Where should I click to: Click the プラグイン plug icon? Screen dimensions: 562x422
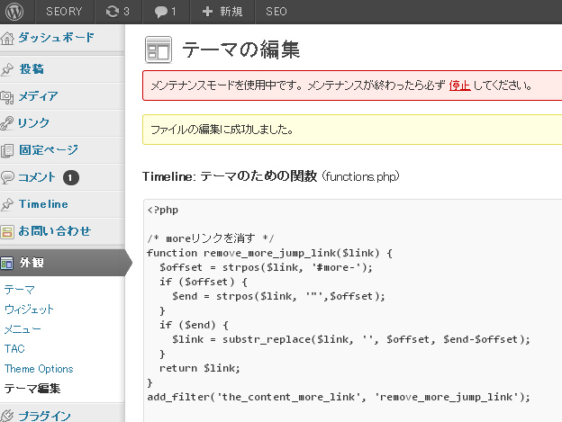[x=8, y=415]
